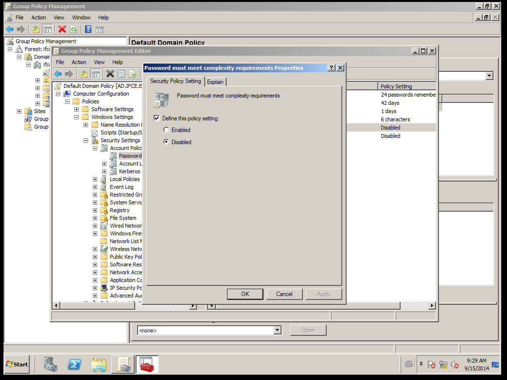Select File System node in the tree

(x=123, y=218)
